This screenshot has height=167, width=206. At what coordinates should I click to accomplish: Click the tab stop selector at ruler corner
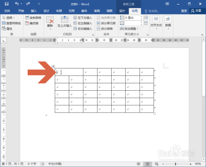click(x=4, y=40)
